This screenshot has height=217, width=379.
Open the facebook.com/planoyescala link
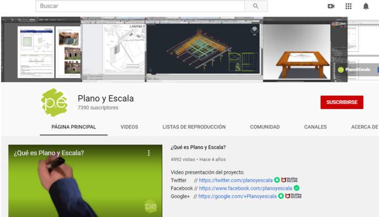click(245, 188)
